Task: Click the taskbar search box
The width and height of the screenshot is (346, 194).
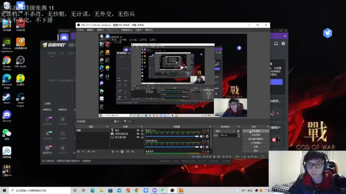Action: (40, 190)
